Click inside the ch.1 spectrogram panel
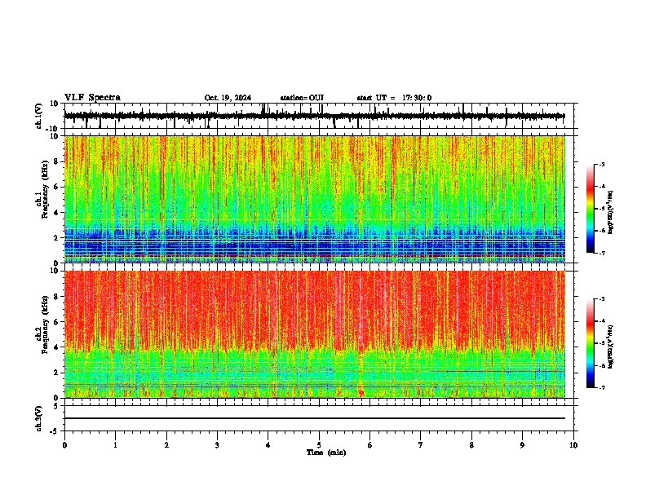The height and width of the screenshot is (499, 646). coord(314,199)
